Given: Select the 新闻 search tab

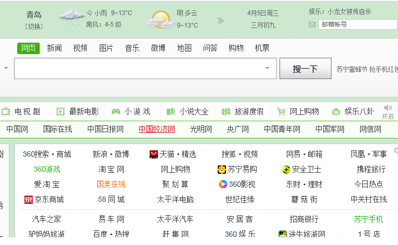Looking at the screenshot, I should [55, 48].
